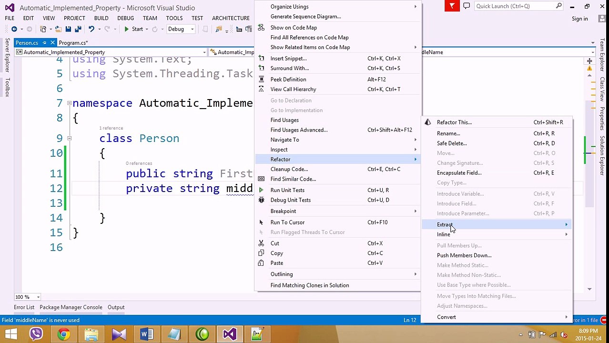Click the Navigate Backward arrow icon

14,29
